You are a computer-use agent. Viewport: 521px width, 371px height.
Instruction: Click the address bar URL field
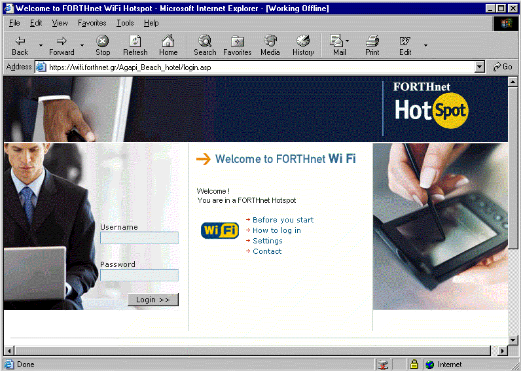tap(261, 67)
